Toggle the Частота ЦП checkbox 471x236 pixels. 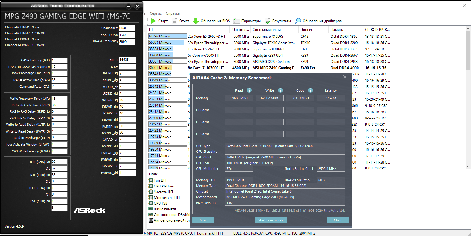151,192
